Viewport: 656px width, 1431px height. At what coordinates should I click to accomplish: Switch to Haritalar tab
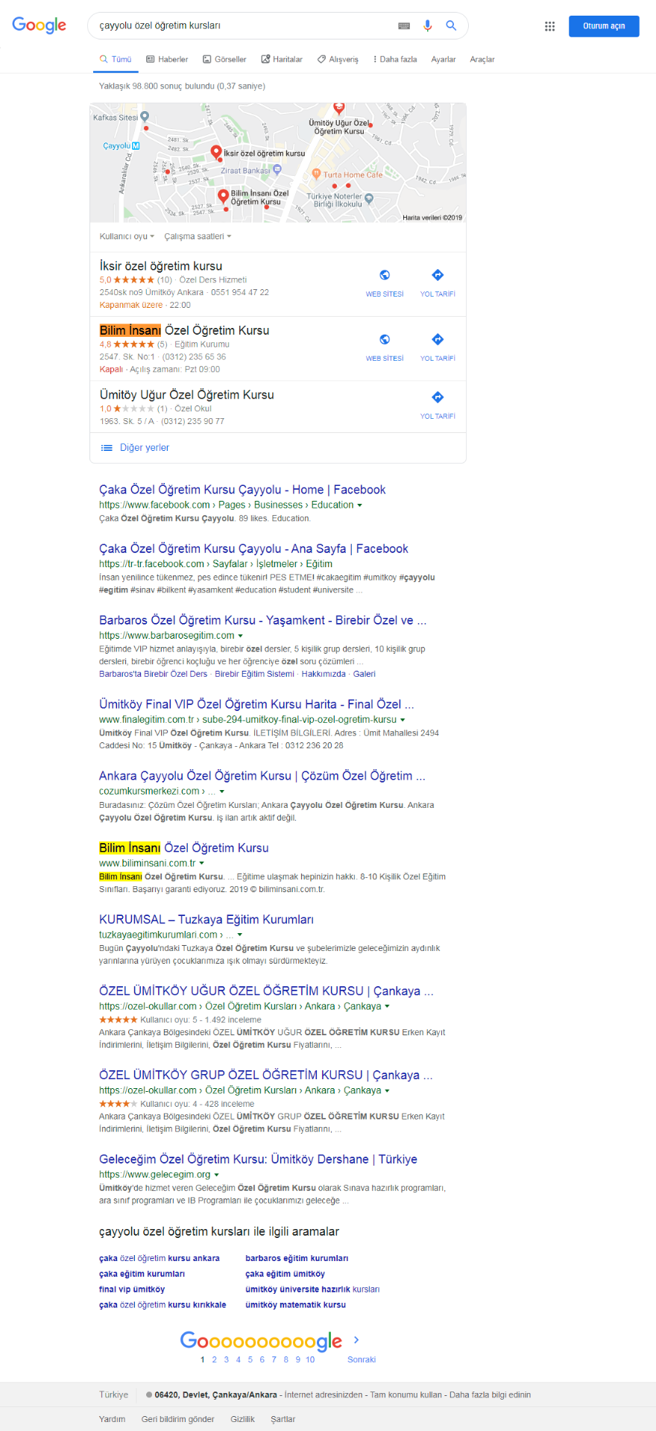click(x=282, y=59)
